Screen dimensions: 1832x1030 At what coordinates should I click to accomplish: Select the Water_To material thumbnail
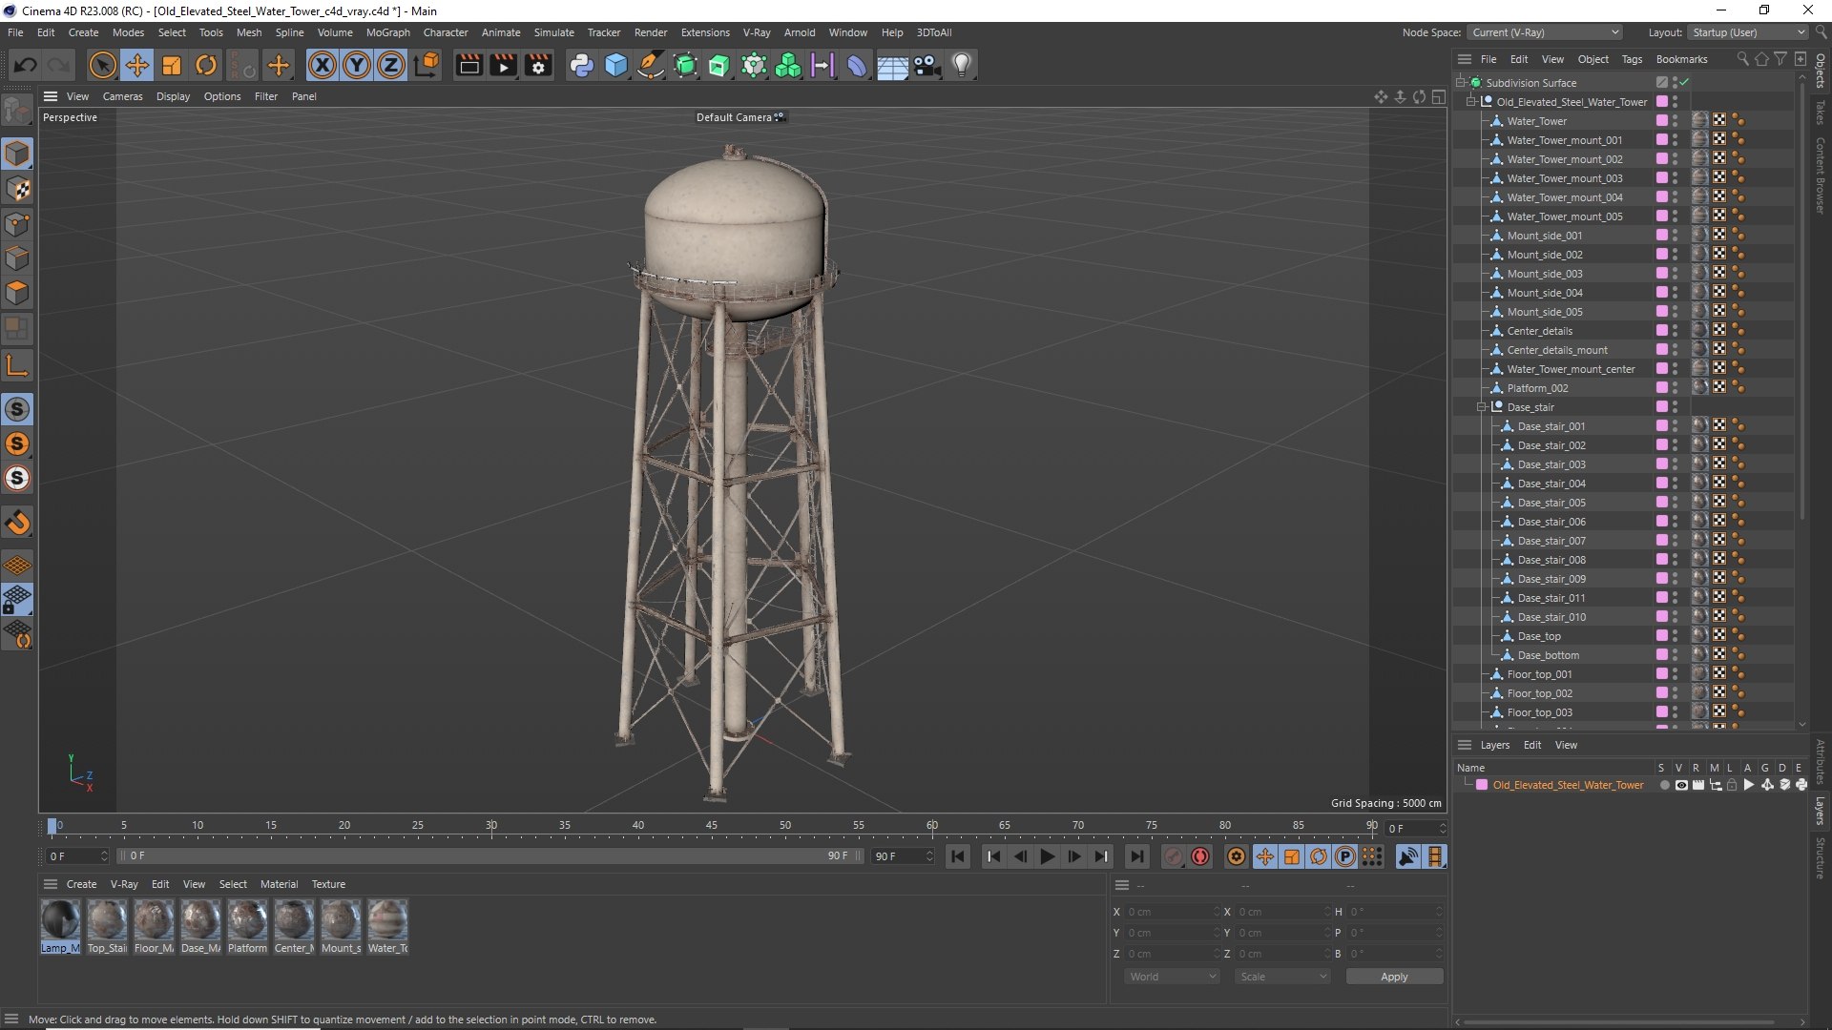(387, 926)
